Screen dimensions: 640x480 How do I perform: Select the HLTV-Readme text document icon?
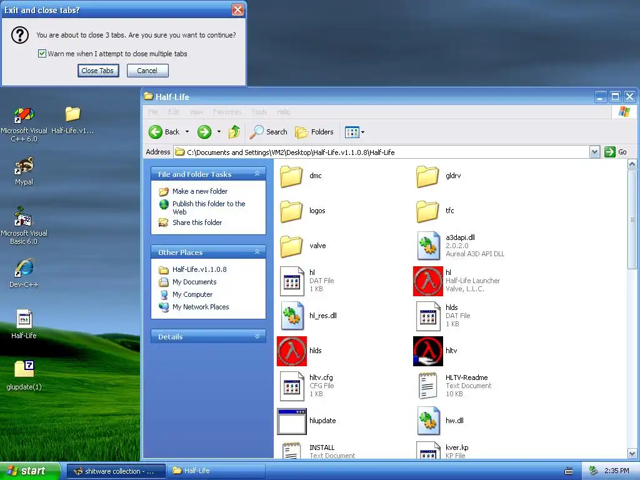[x=427, y=386]
